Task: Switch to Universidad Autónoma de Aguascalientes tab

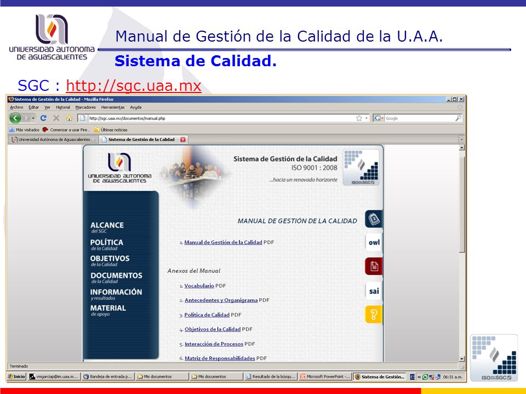Action: [x=53, y=140]
